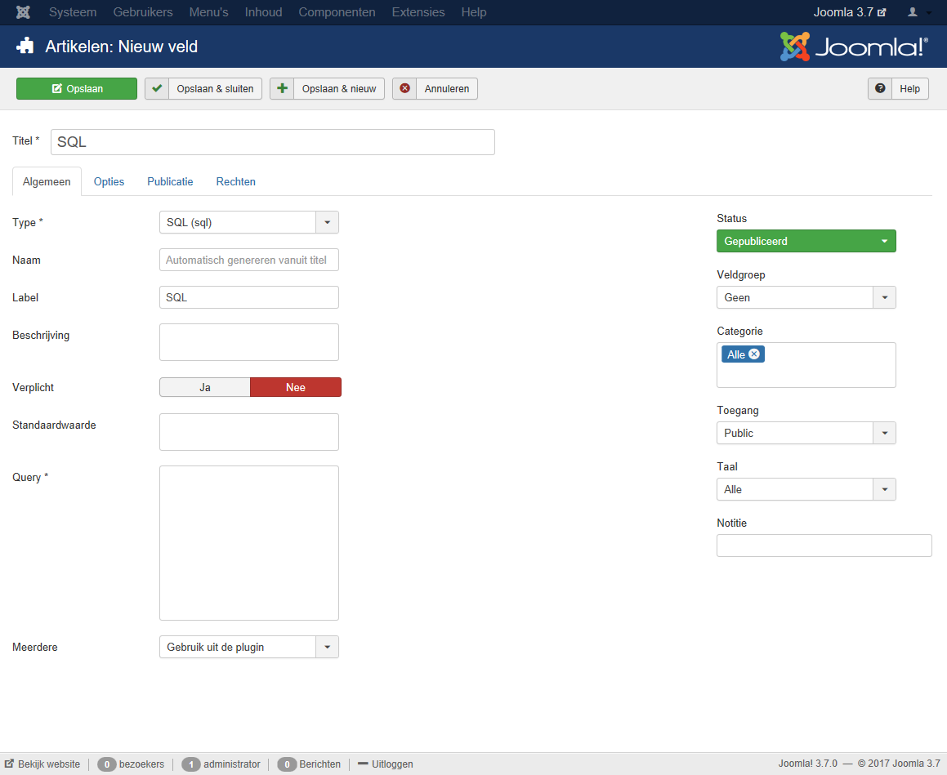Switch to the Opties tab
Image resolution: width=947 pixels, height=775 pixels.
pos(109,181)
